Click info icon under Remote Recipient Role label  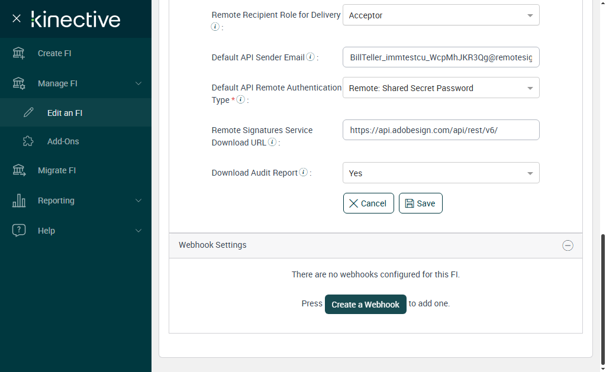215,27
